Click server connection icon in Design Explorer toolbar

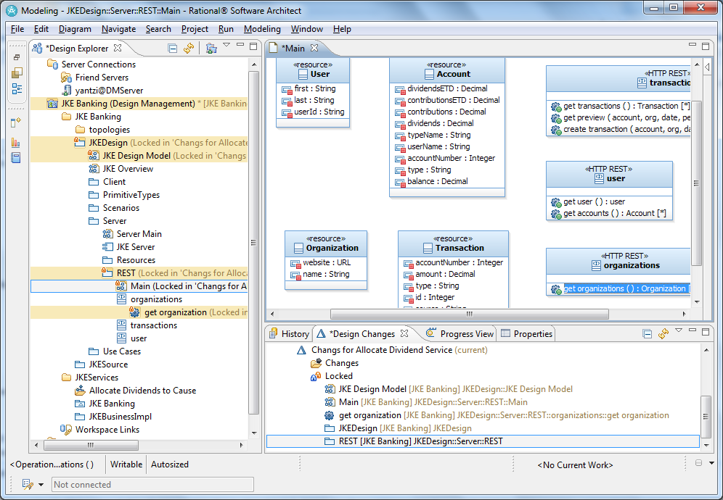tap(211, 48)
